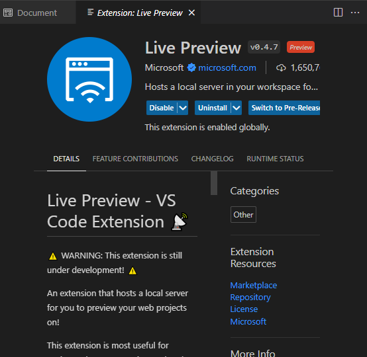
Task: Click the verified publisher badge icon
Action: [191, 67]
